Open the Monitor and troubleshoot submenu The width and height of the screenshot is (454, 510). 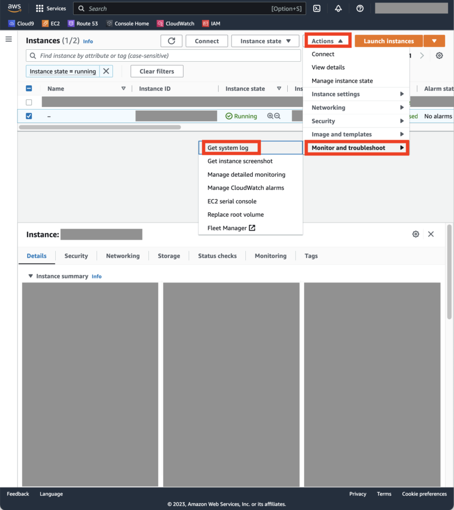coord(356,147)
